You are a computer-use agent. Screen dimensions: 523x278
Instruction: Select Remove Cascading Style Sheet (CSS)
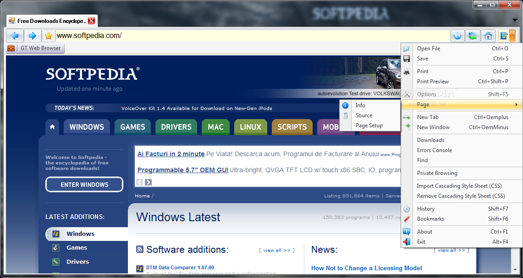[x=462, y=196]
